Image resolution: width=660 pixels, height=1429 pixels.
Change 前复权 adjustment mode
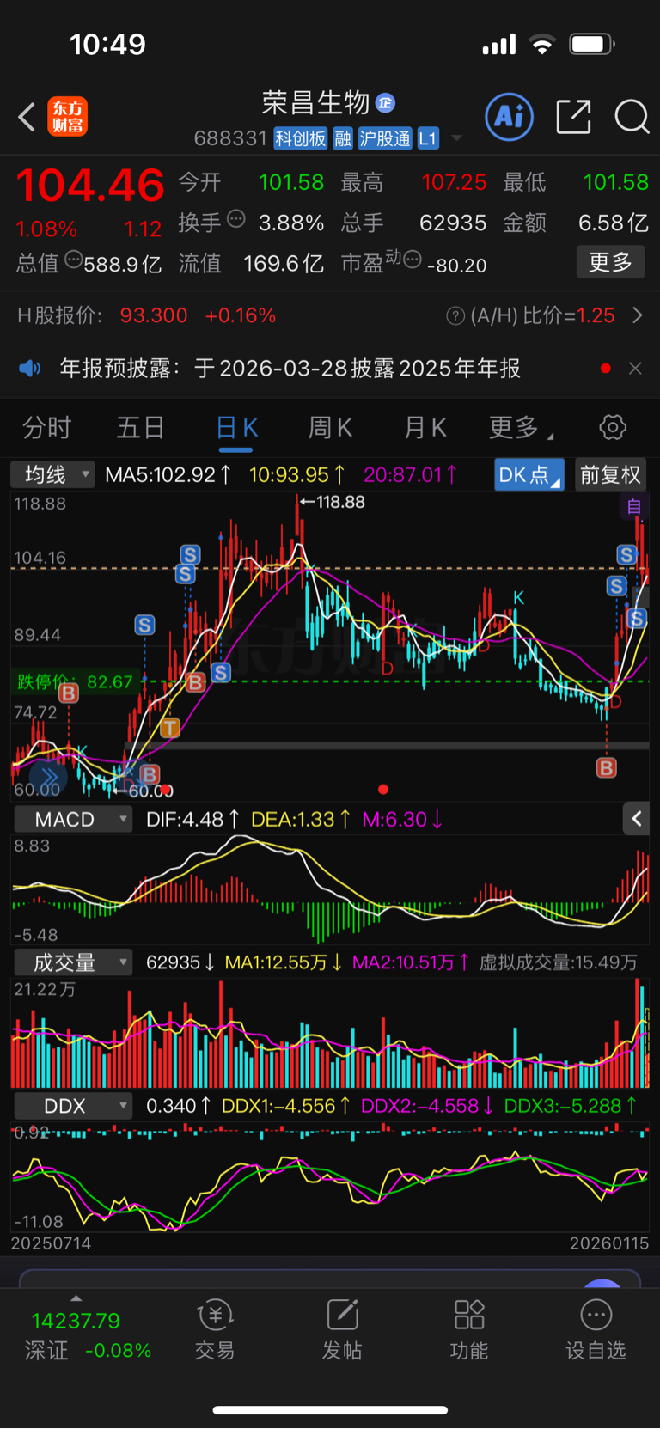(x=610, y=475)
